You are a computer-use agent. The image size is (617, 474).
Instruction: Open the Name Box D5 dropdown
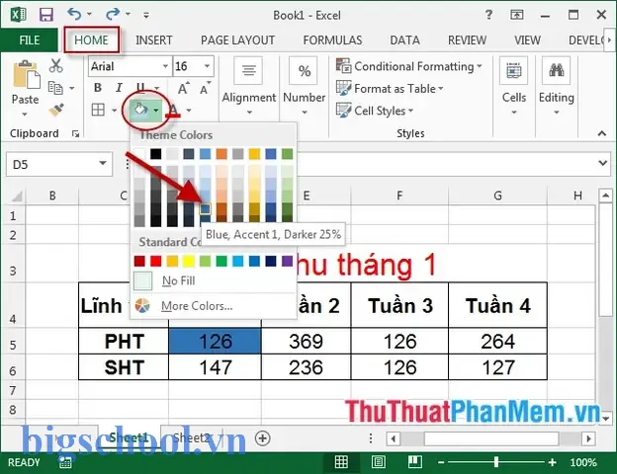pos(103,163)
